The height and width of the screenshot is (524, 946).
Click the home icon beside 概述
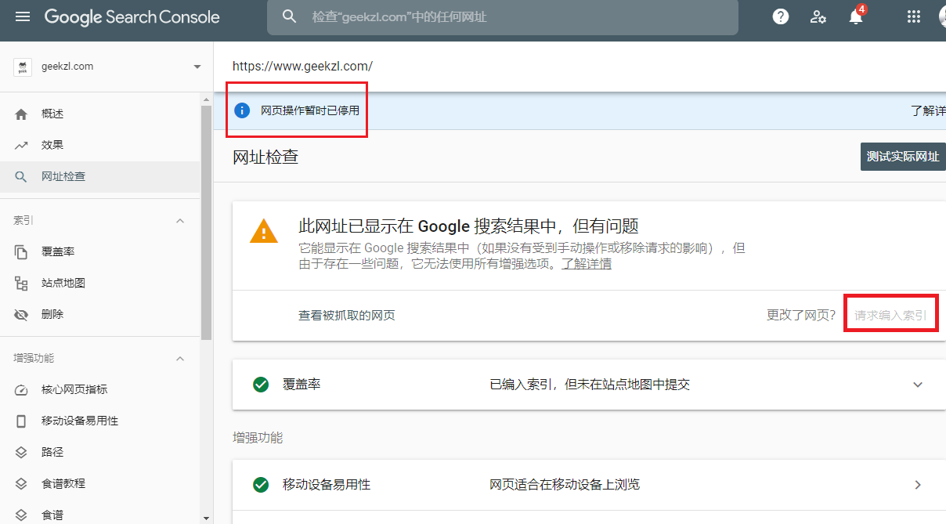(x=22, y=114)
